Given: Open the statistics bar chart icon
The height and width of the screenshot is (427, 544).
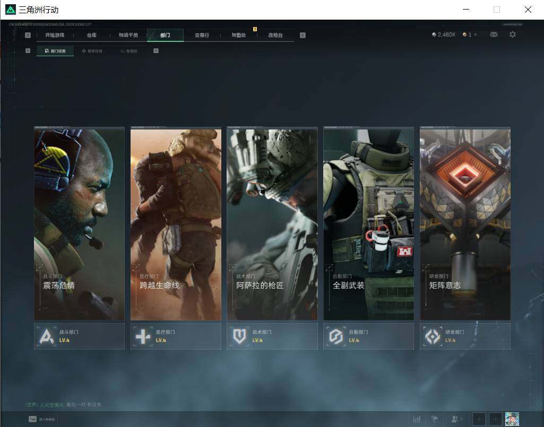Looking at the screenshot, I should 417,419.
